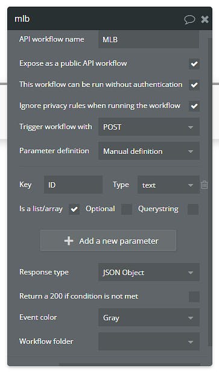
Task: Disable Ignore privacy rules checkbox
Action: tap(194, 106)
